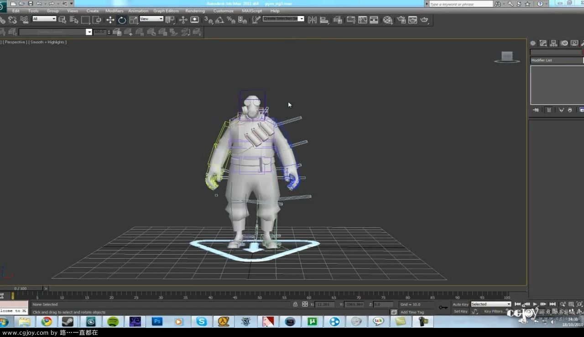Viewport: 584px width, 337px height.
Task: Click the Select and Manipulate icon
Action: pyautogui.click(x=183, y=20)
